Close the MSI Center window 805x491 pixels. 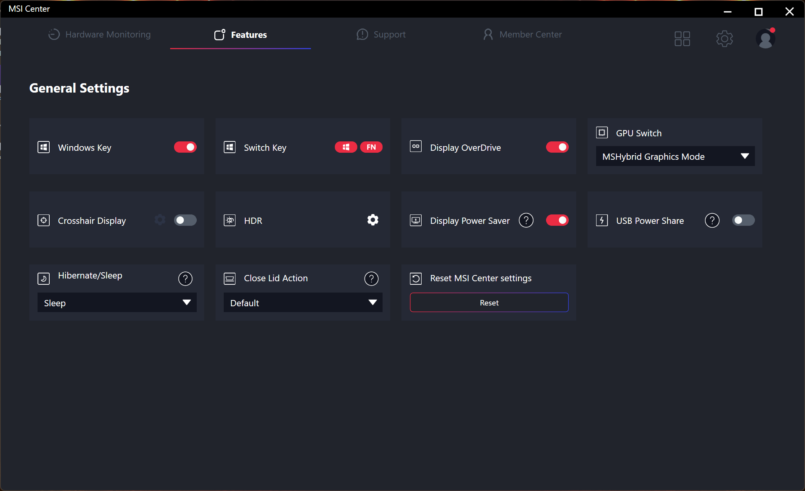click(789, 11)
